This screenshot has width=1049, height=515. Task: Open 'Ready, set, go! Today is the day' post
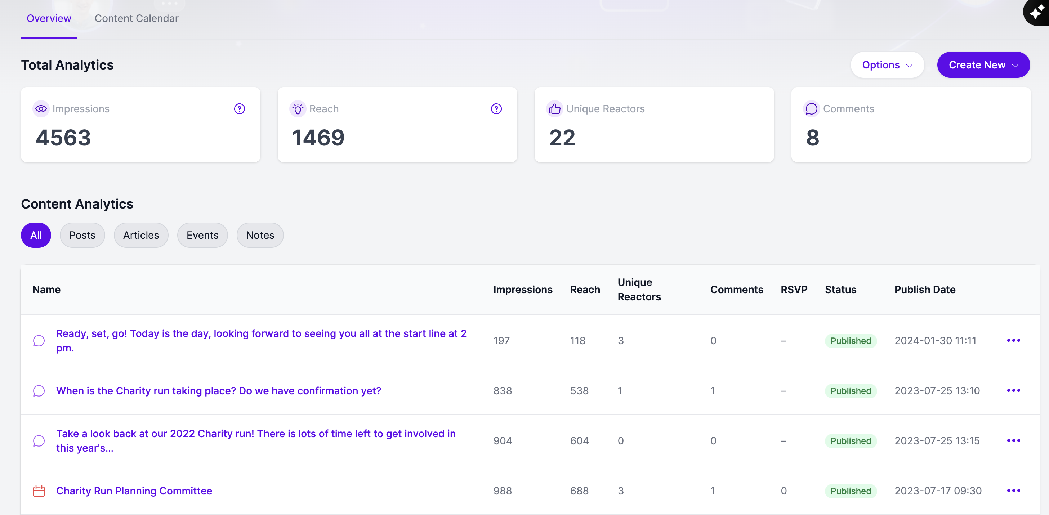pos(261,341)
